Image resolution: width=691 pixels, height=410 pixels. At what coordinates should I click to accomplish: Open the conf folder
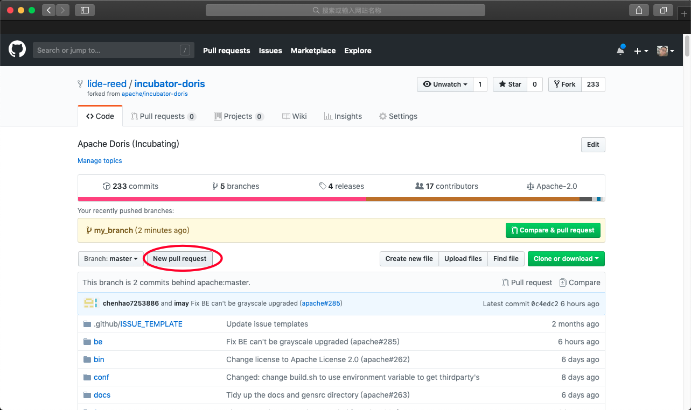click(x=101, y=377)
